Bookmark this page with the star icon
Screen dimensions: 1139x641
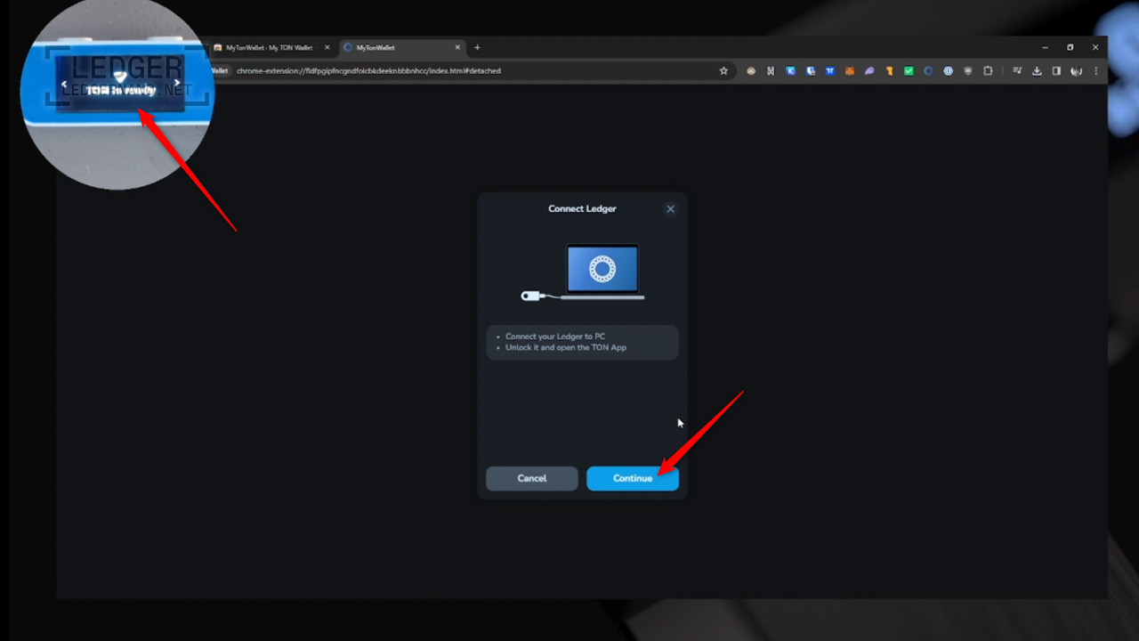coord(723,71)
